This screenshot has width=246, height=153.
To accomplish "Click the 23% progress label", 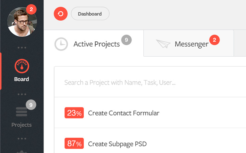I will point(74,113).
